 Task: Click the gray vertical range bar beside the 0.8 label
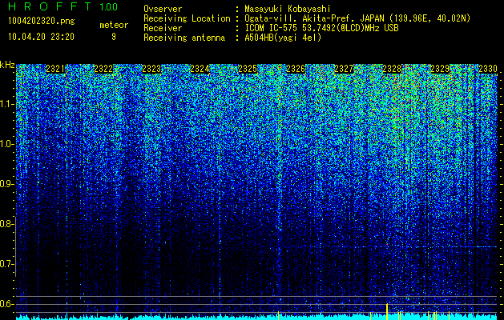pyautogui.click(x=15, y=246)
